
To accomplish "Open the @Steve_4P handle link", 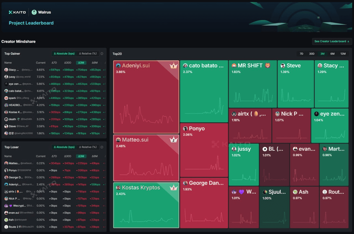I will 23,126.
